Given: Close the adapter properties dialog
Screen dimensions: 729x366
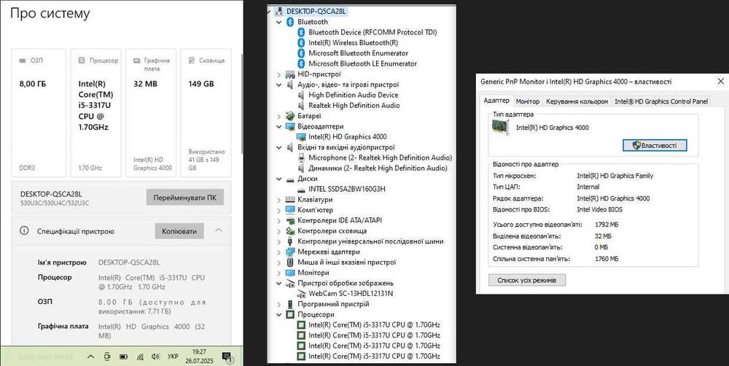Looking at the screenshot, I should click(x=721, y=82).
